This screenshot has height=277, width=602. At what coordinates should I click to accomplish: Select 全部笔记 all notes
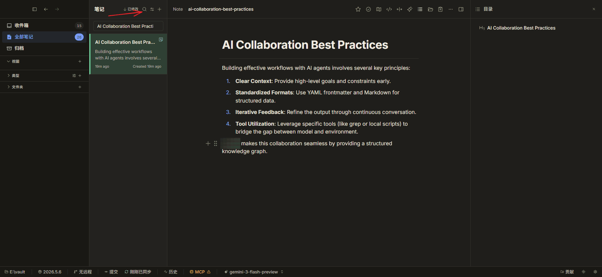coord(44,37)
